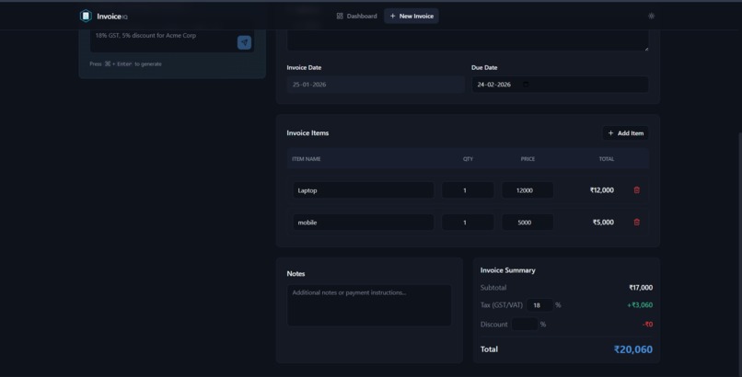Screen dimensions: 742x377
Task: Open the New Invoice tab
Action: [x=412, y=16]
